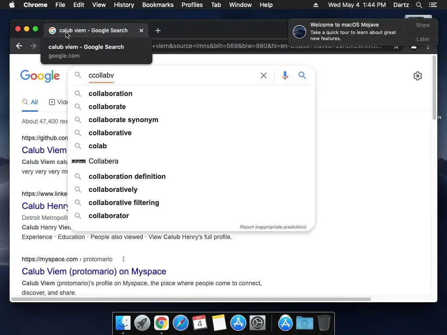Open the View menu
Image resolution: width=447 pixels, height=335 pixels.
click(x=99, y=5)
